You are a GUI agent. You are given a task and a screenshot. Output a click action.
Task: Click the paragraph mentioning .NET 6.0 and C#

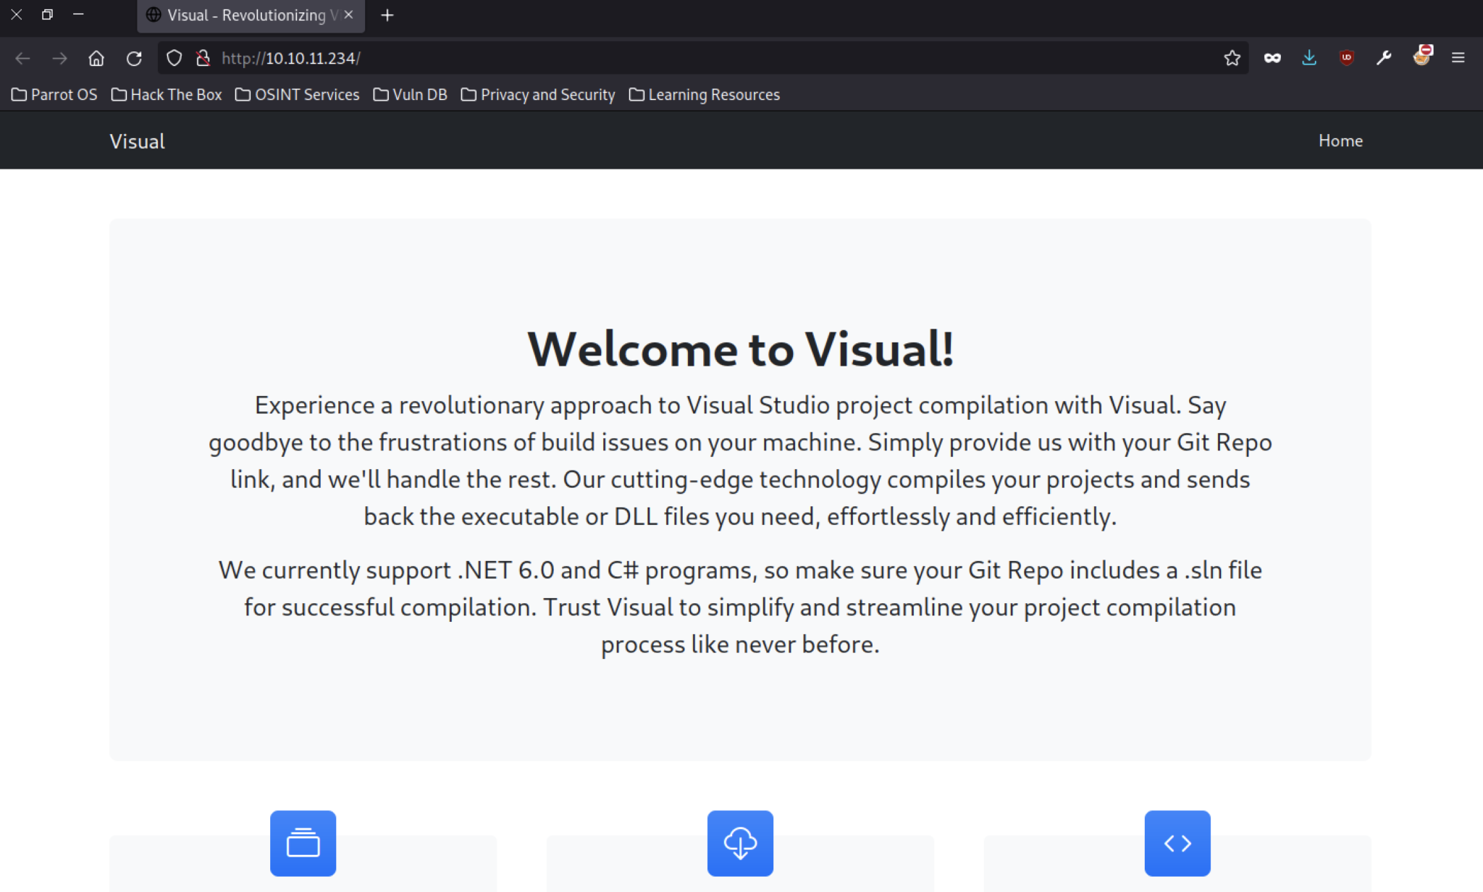pos(740,607)
